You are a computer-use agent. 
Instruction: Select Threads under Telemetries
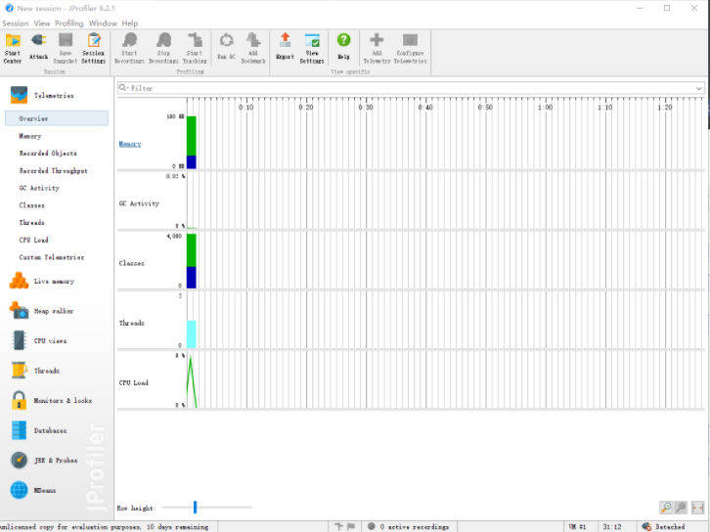[x=31, y=222]
